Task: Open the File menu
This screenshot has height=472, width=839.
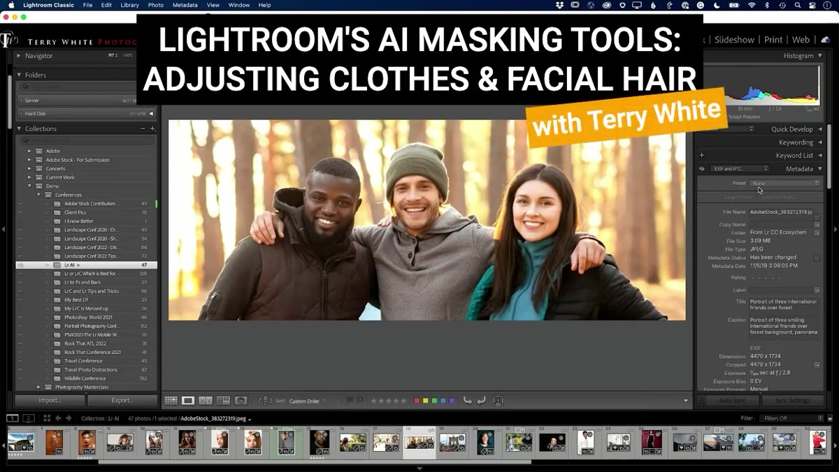Action: click(87, 5)
